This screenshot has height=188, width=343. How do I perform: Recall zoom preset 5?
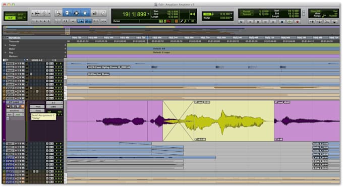[48, 21]
